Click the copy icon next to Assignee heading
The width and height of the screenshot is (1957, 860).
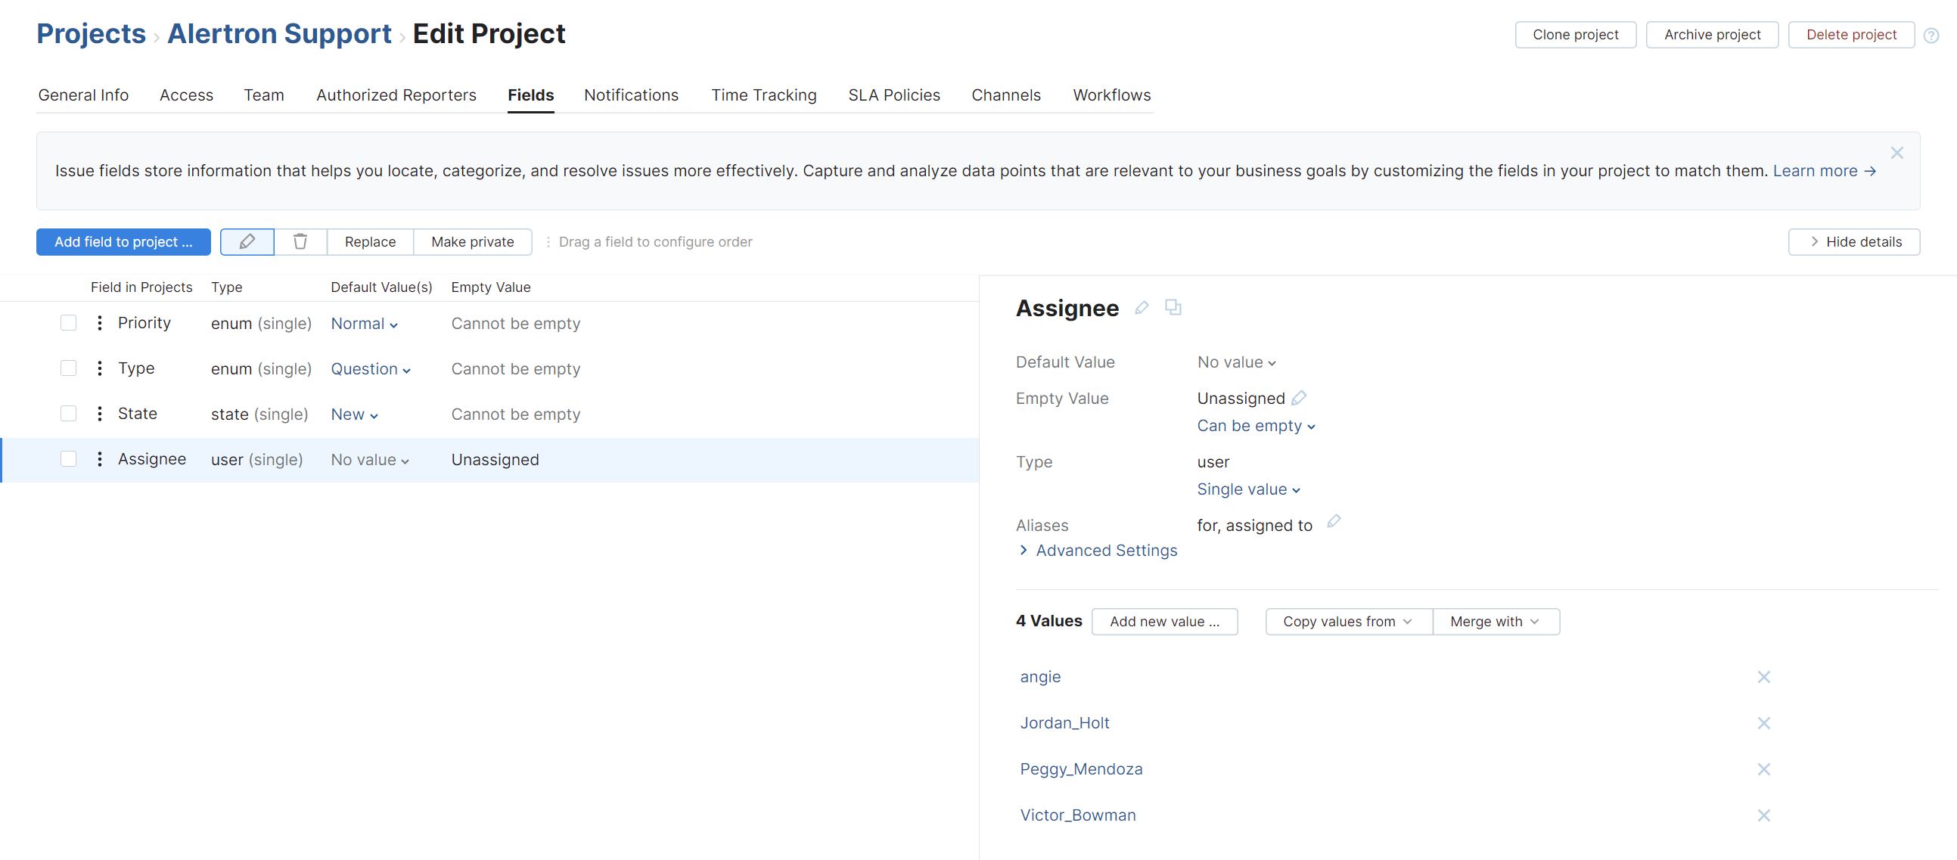coord(1173,308)
